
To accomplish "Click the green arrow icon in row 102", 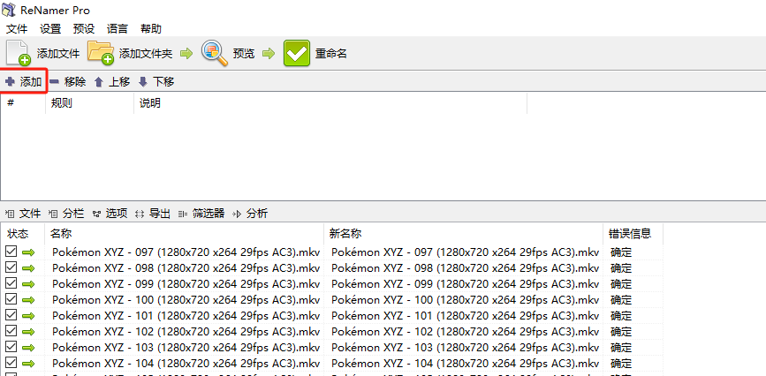I will [x=28, y=332].
